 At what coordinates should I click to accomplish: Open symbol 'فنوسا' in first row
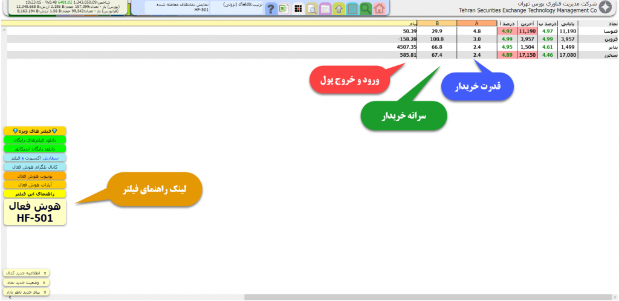coord(611,31)
